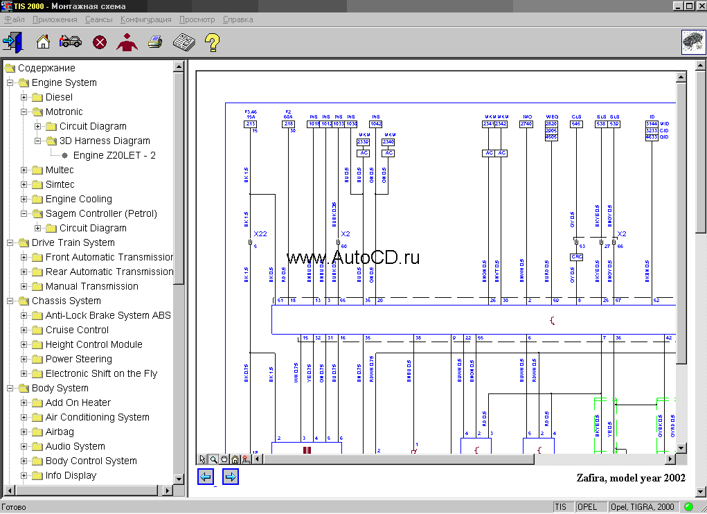Select Add On Heater item

[x=78, y=402]
